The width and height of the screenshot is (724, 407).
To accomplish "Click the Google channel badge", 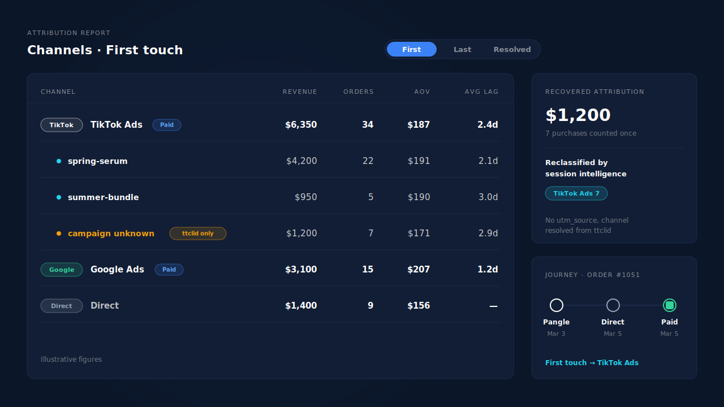I will [62, 270].
